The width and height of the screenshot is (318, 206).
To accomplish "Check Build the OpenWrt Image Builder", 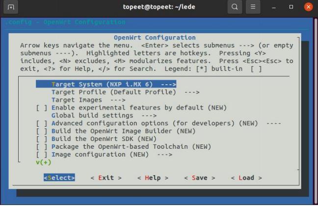I will [41, 131].
